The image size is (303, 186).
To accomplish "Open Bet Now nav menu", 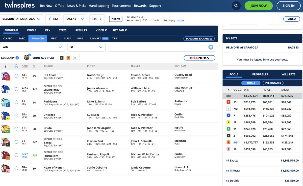I will point(46,6).
